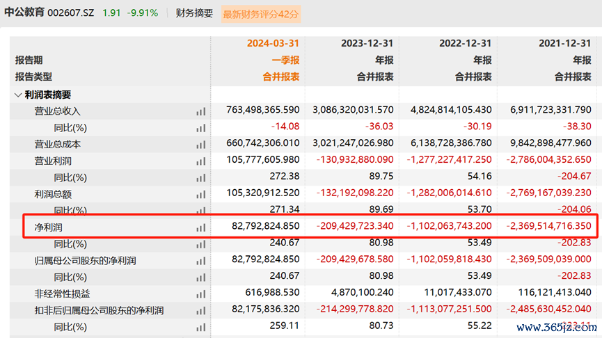This screenshot has width=602, height=338.
Task: Open chart icon for 营业总成本 row
Action: pos(201,145)
